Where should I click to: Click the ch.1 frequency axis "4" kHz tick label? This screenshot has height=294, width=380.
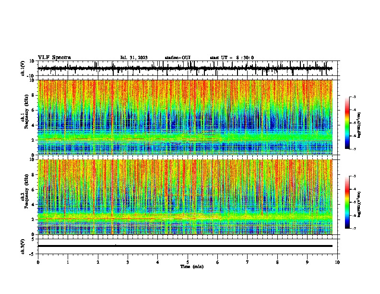point(33,125)
